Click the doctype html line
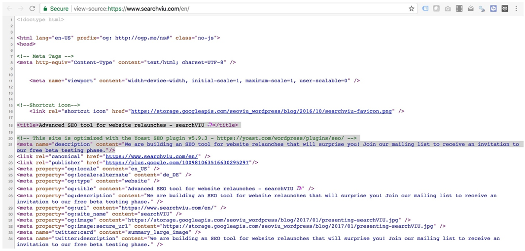Image resolution: width=525 pixels, height=251 pixels. pyautogui.click(x=40, y=19)
